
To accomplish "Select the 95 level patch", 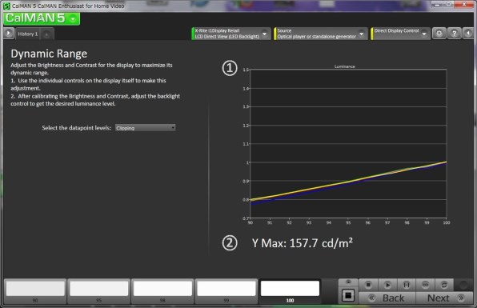I will point(99,291).
